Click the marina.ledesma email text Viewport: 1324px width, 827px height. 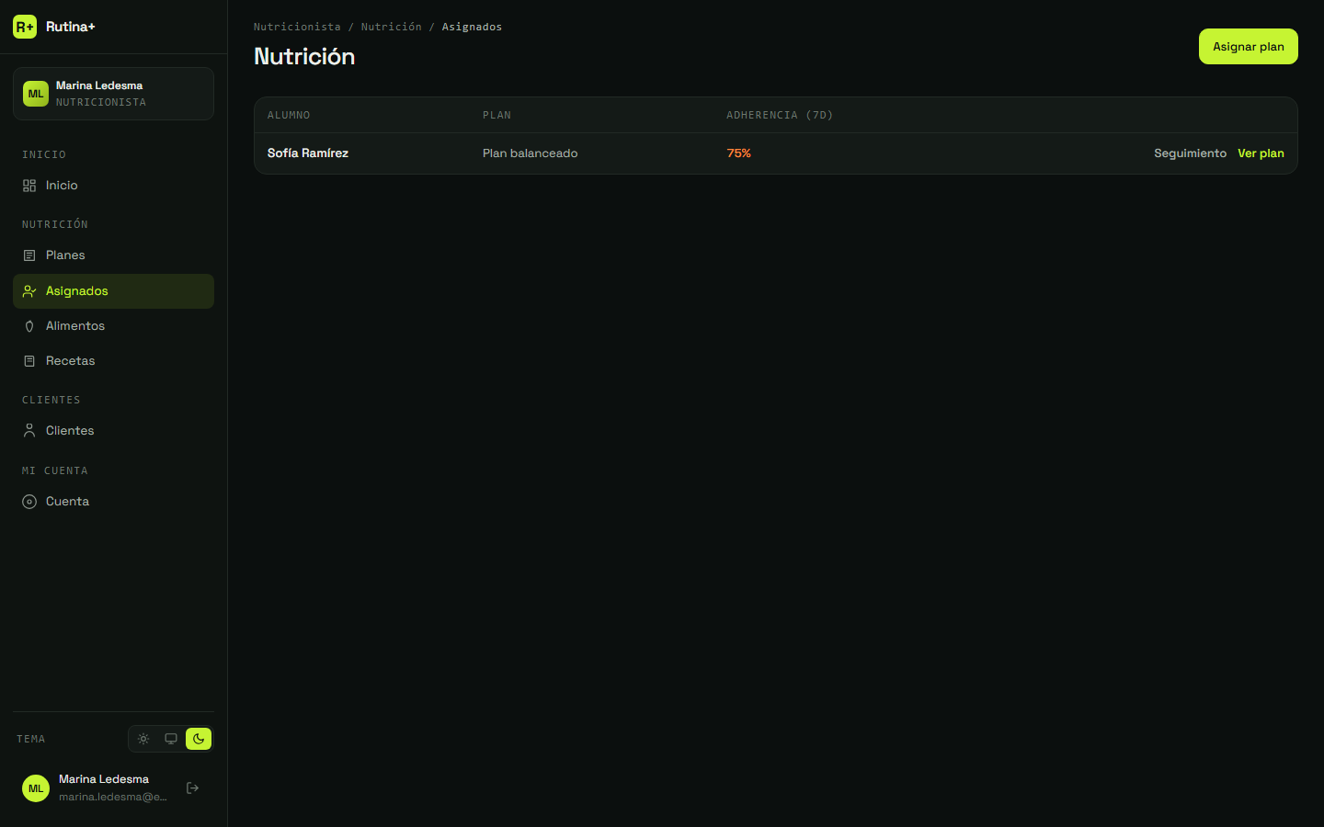click(x=113, y=797)
